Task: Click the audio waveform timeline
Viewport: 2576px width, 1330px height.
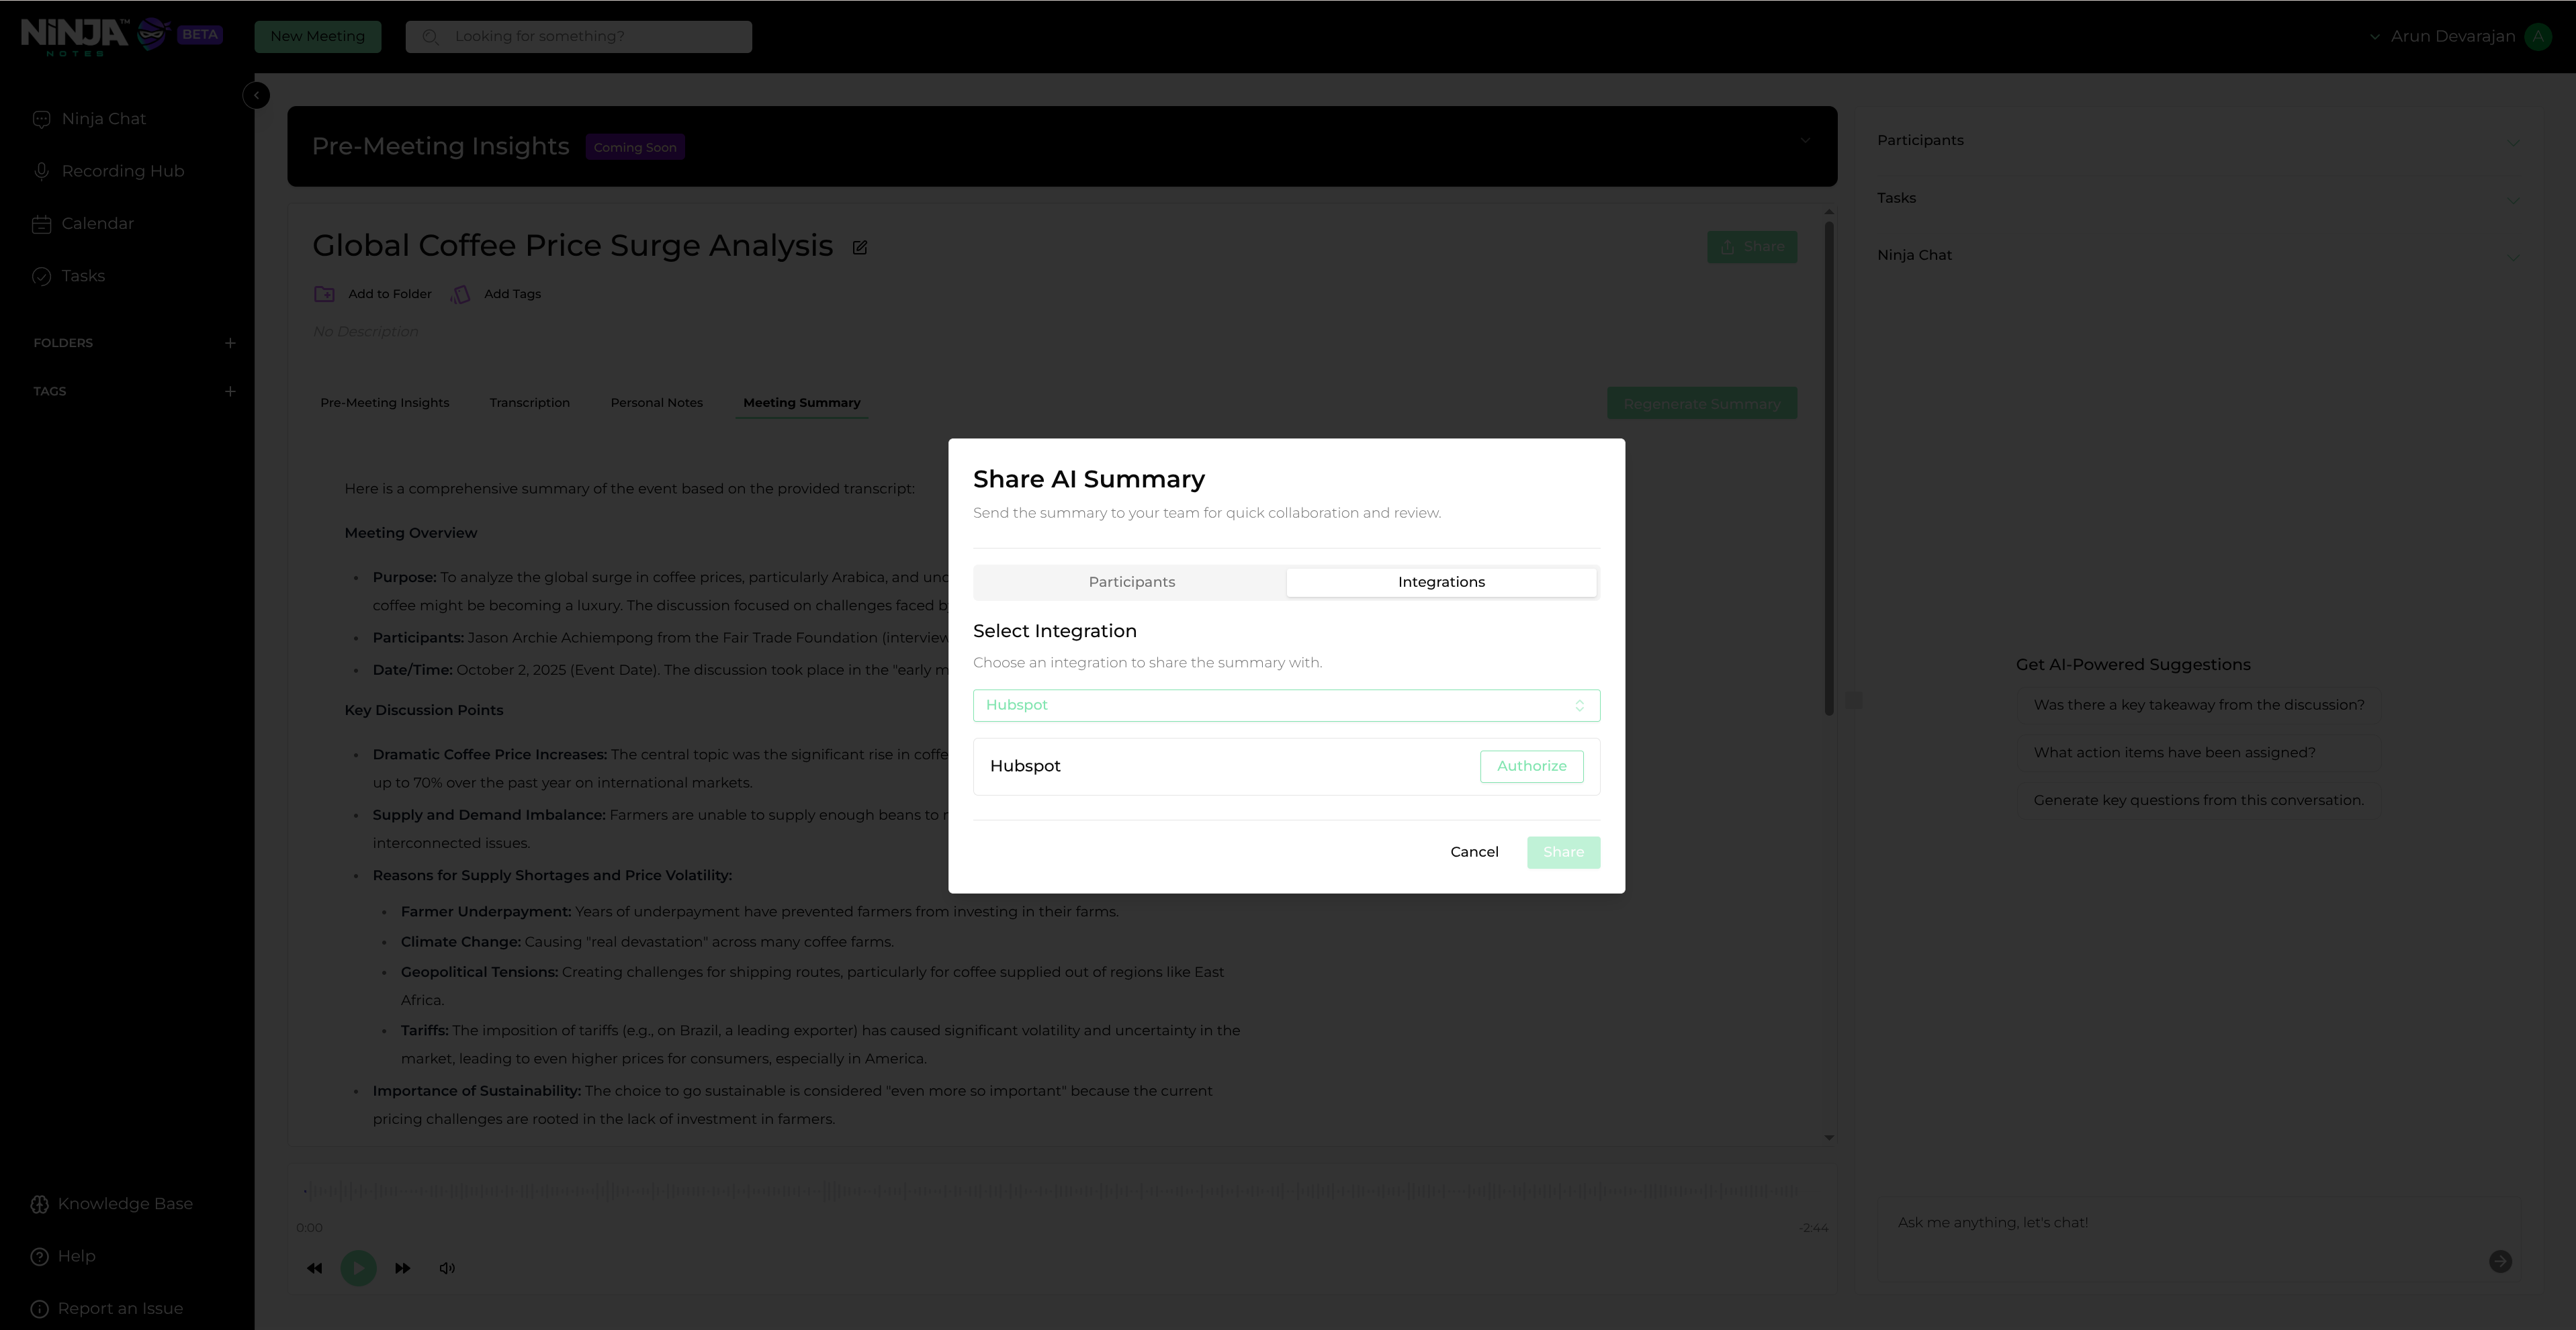Action: point(1051,1192)
